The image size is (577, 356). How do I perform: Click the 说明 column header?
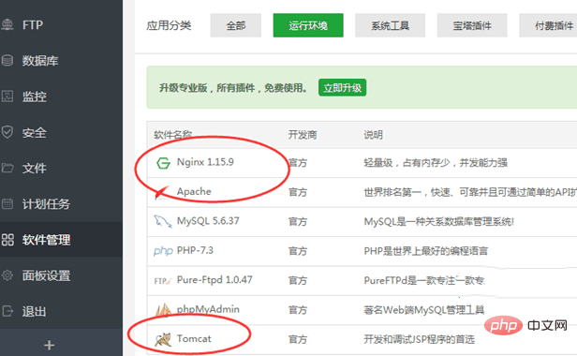click(x=374, y=135)
